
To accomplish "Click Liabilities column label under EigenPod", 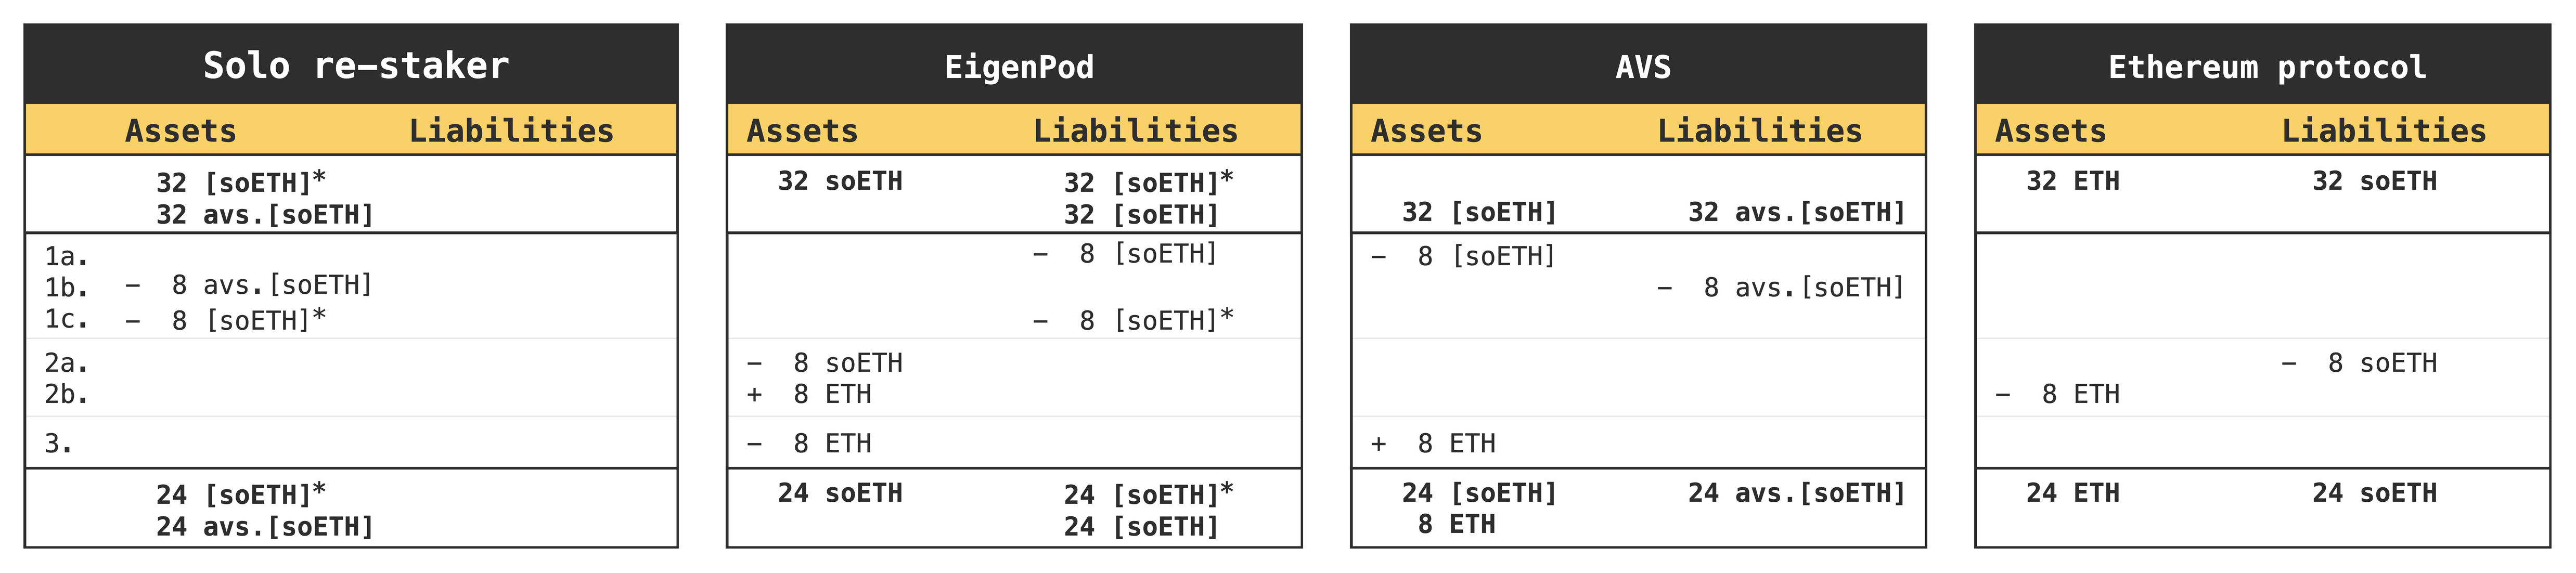I will 1135,131.
